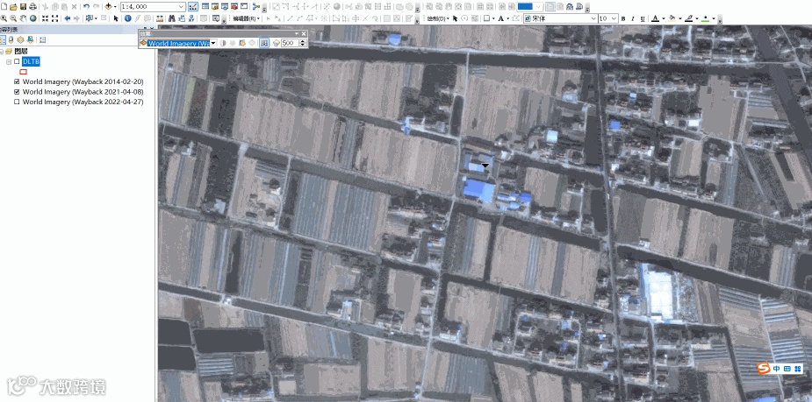Toggle bold text formatting
This screenshot has width=812, height=402.
(623, 18)
